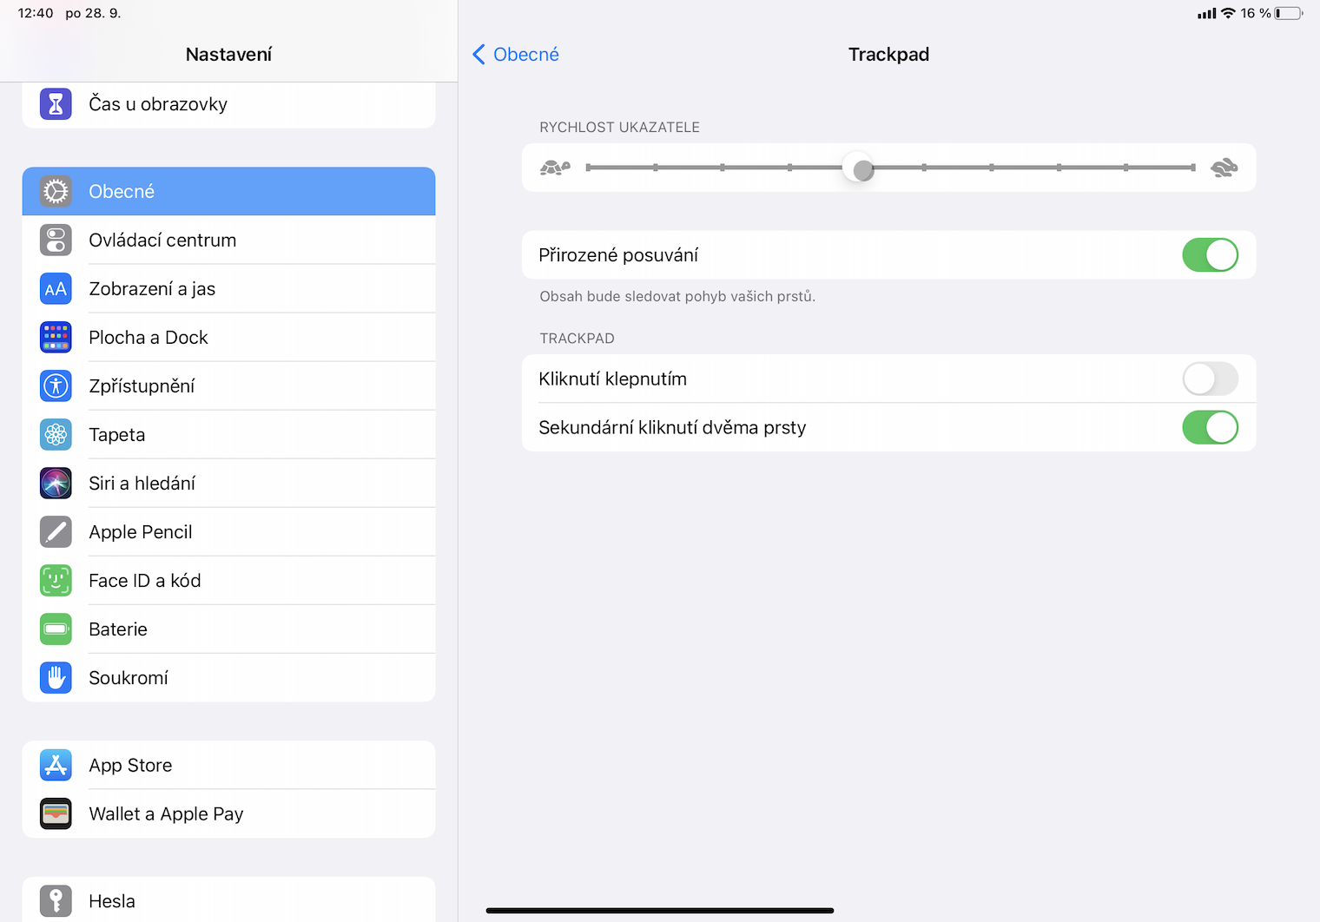The width and height of the screenshot is (1320, 922).
Task: Tap the App Store icon
Action: pyautogui.click(x=56, y=766)
